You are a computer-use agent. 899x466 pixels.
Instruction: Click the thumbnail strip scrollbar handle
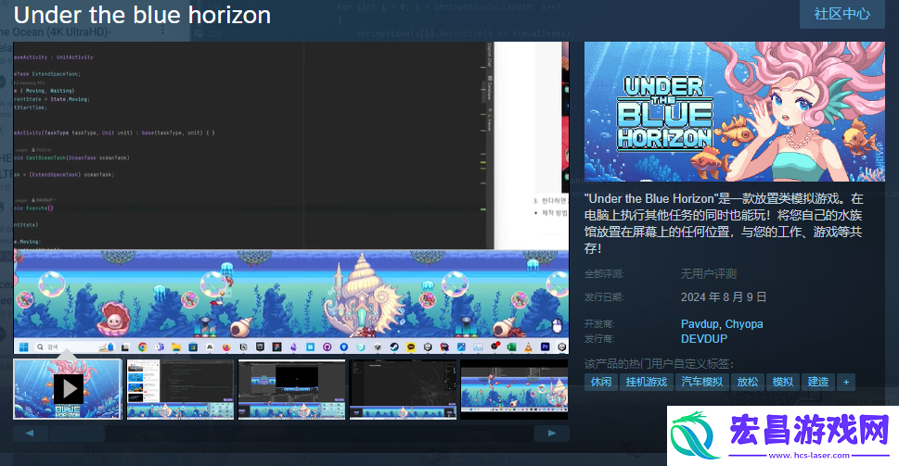coord(77,434)
